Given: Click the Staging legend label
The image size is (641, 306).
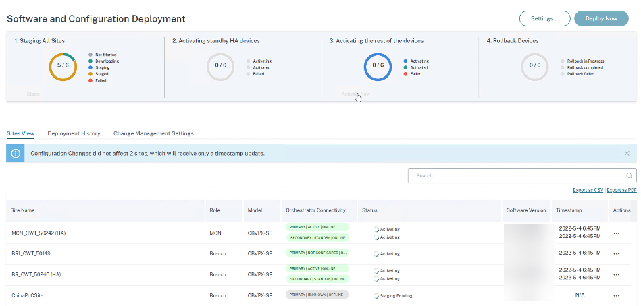Looking at the screenshot, I should tap(102, 67).
